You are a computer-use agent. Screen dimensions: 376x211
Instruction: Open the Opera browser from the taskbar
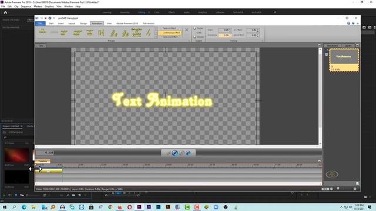click(129, 207)
